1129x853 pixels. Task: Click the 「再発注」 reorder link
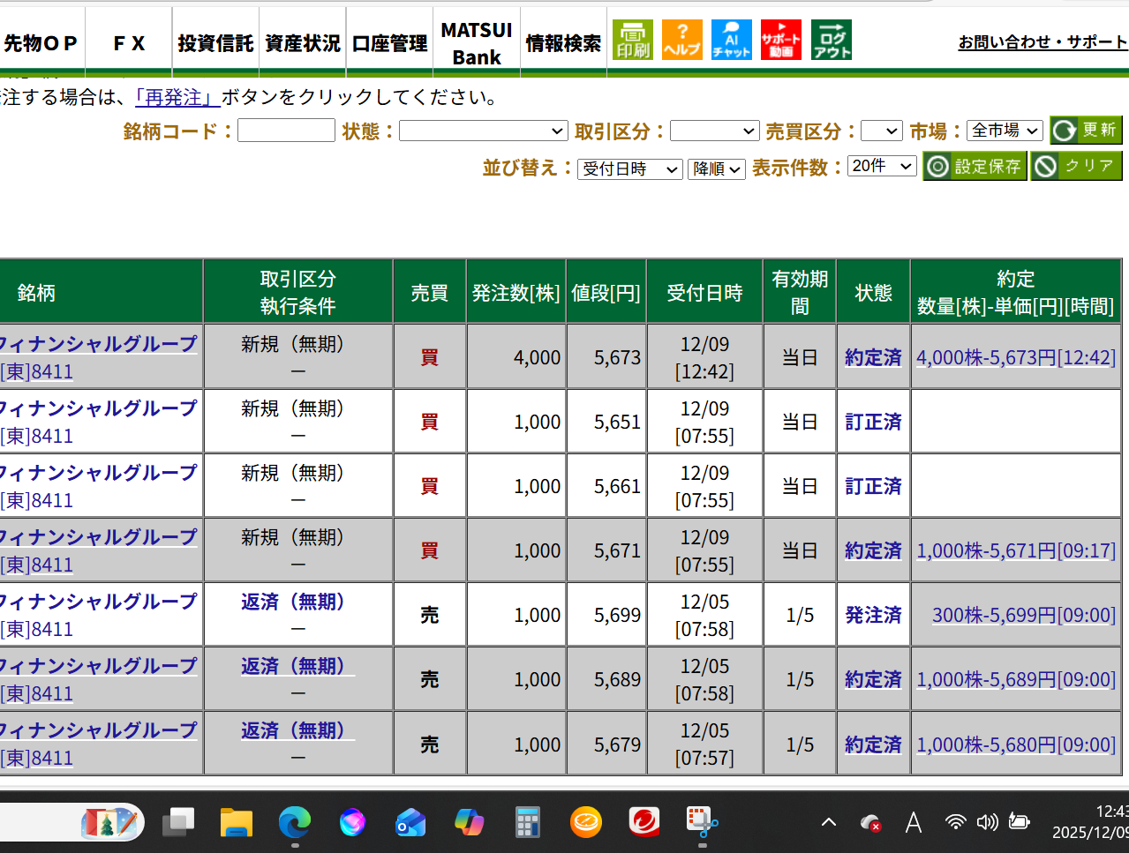click(177, 98)
